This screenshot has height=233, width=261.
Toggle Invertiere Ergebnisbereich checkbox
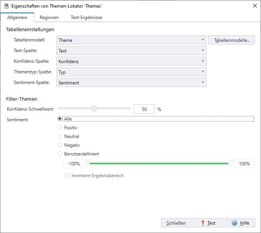[x=67, y=176]
